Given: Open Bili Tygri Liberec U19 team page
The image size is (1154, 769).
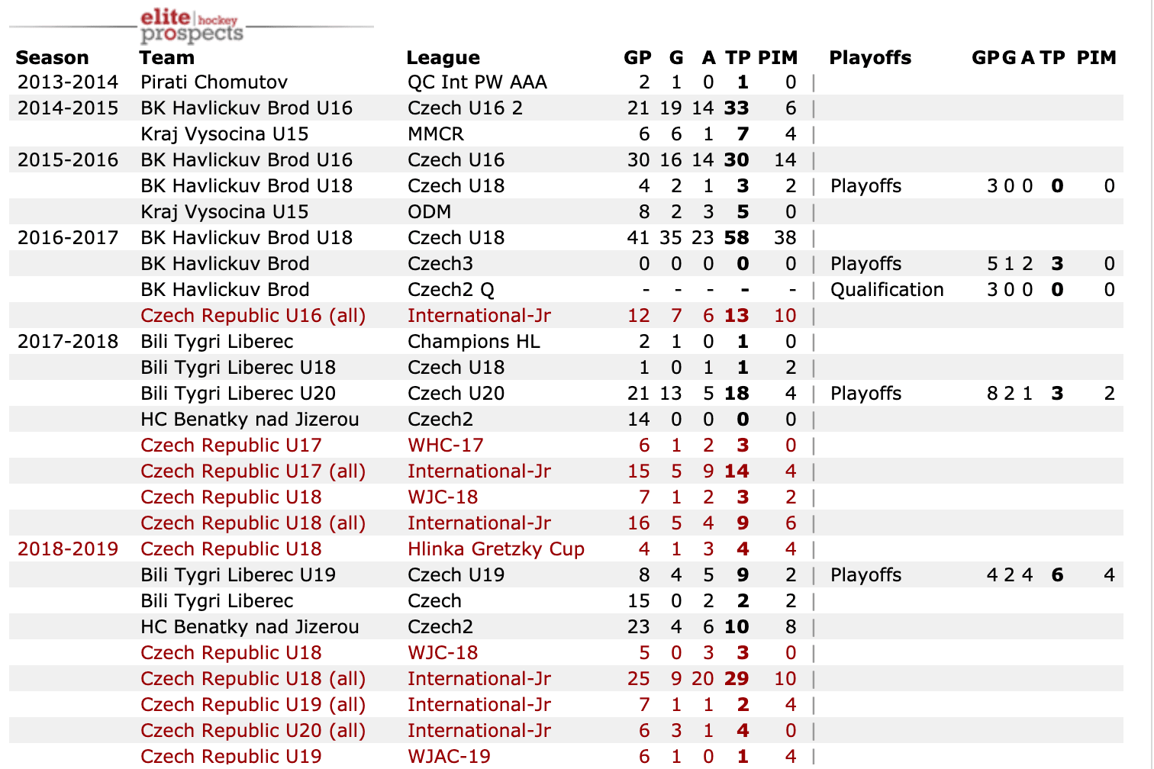Looking at the screenshot, I should tap(238, 575).
